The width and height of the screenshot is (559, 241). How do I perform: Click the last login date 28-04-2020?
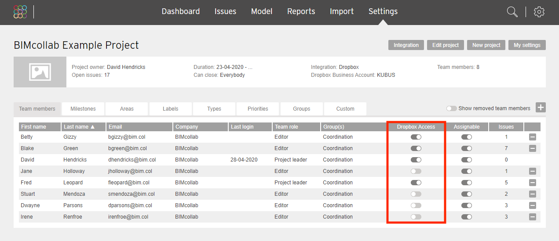pyautogui.click(x=244, y=160)
